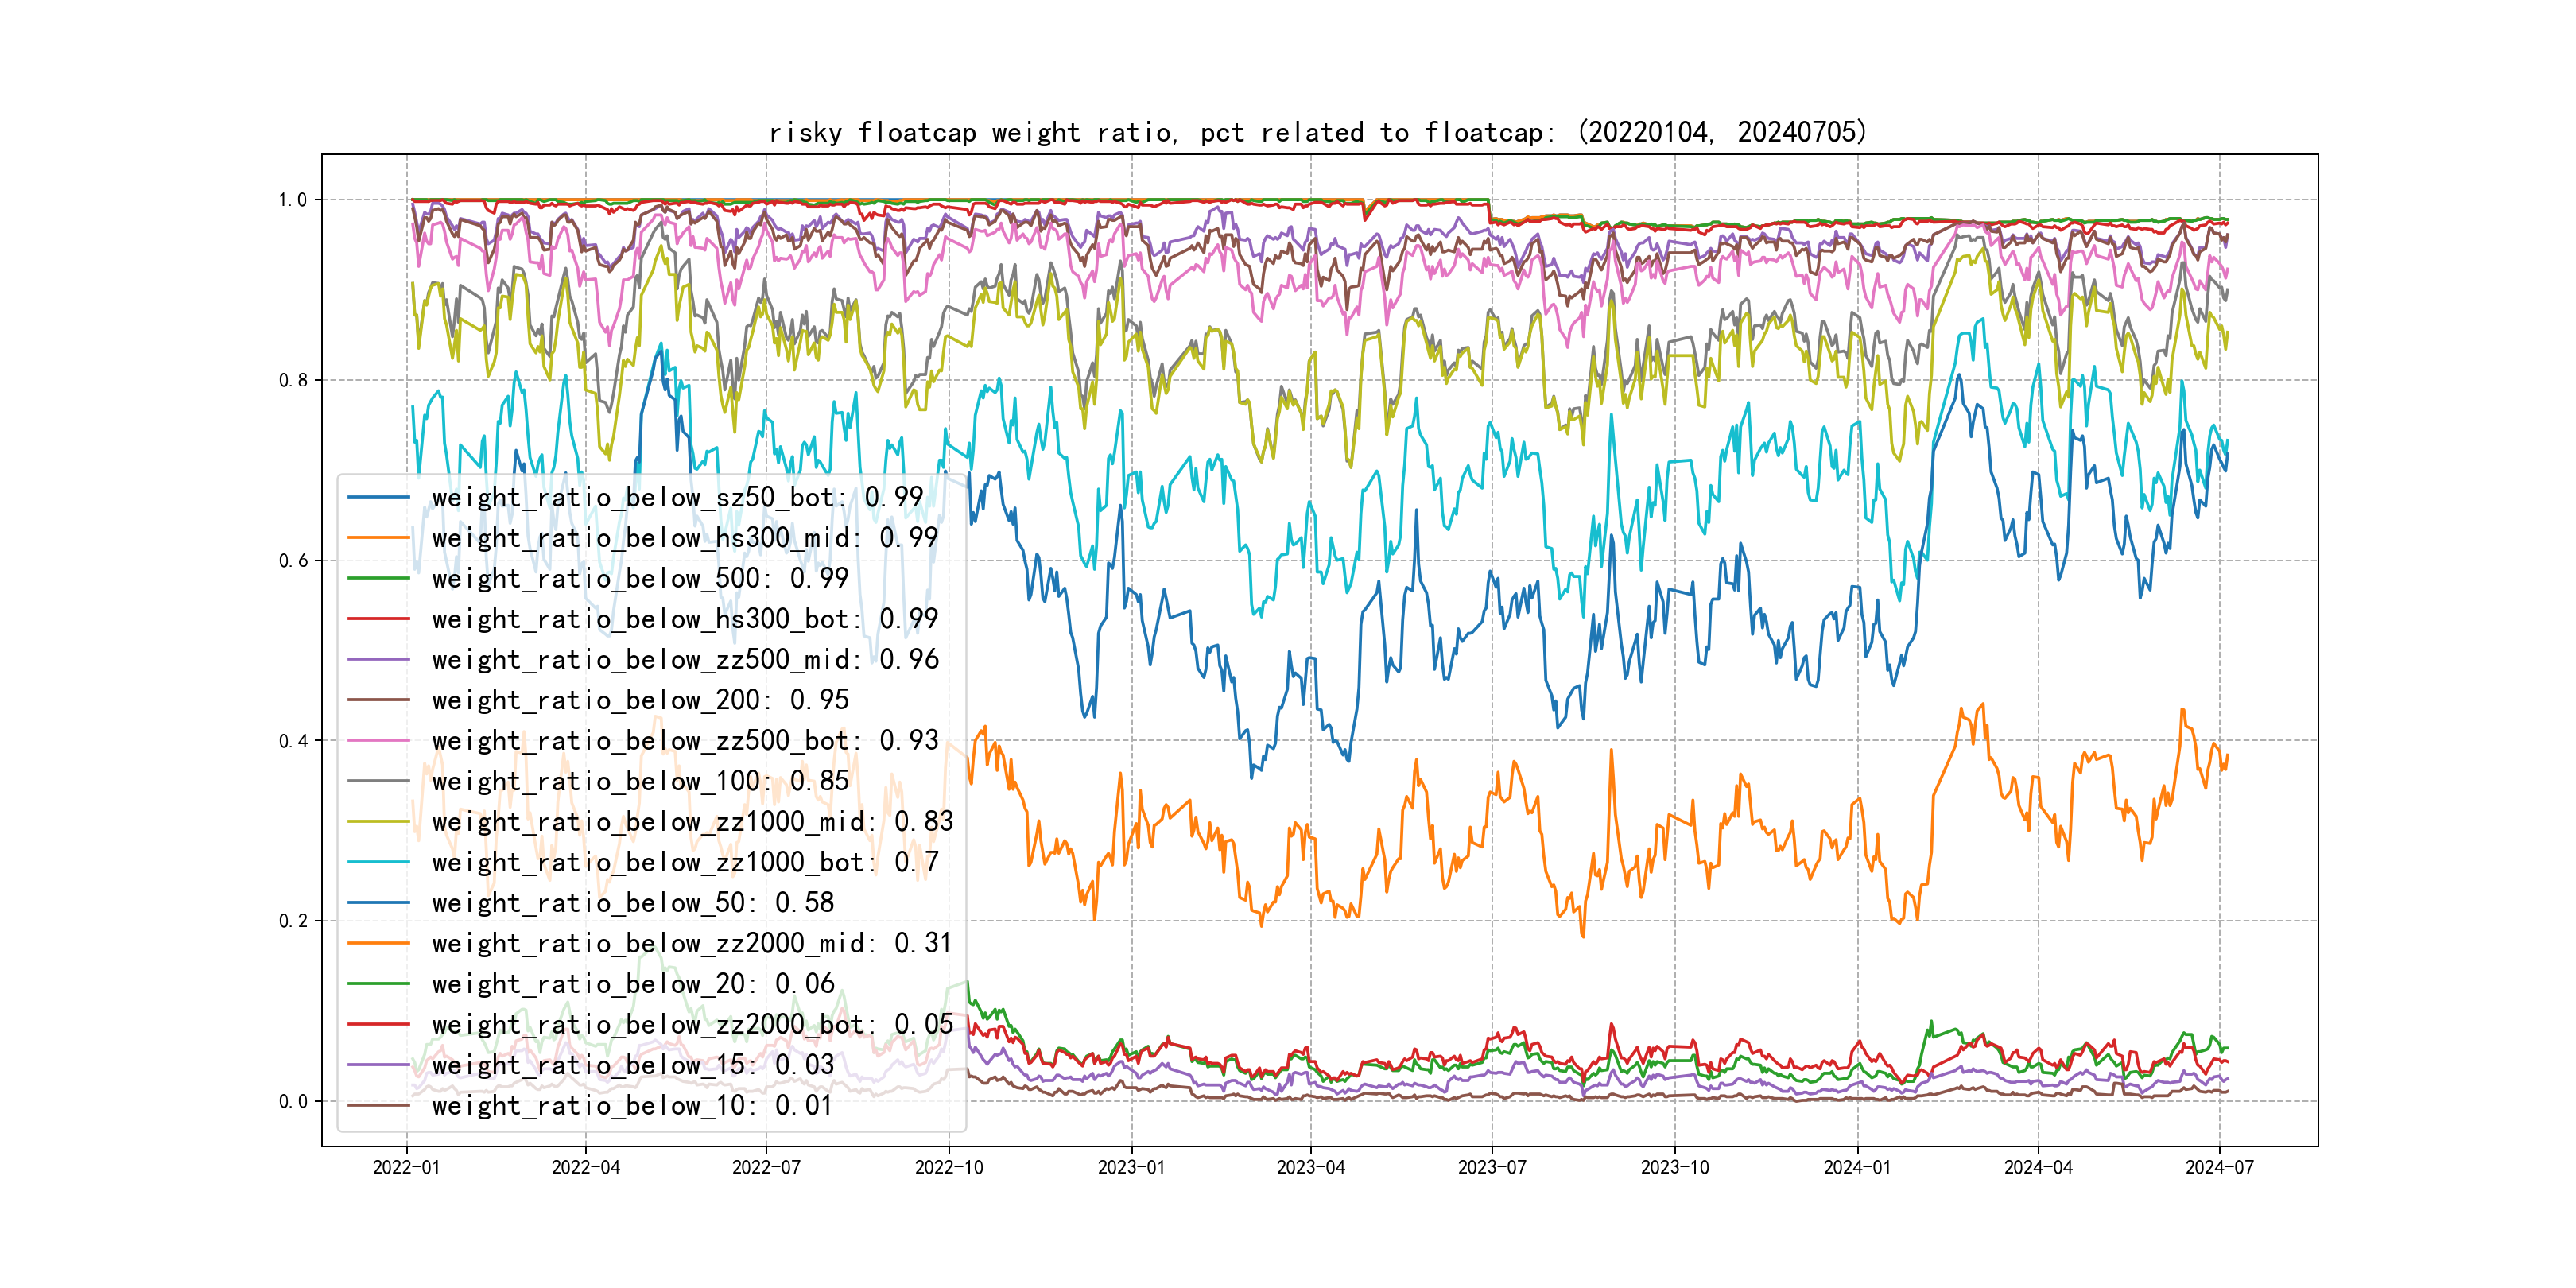
Task: Click the cyan swatch for zz1000_bot
Action: (378, 862)
